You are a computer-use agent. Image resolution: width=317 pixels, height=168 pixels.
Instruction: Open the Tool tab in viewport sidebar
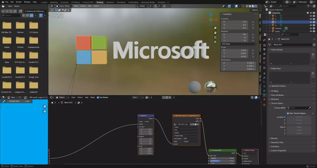tap(260, 23)
